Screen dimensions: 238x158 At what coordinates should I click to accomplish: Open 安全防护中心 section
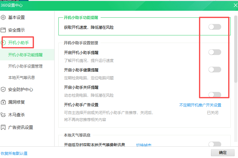pyautogui.click(x=21, y=89)
